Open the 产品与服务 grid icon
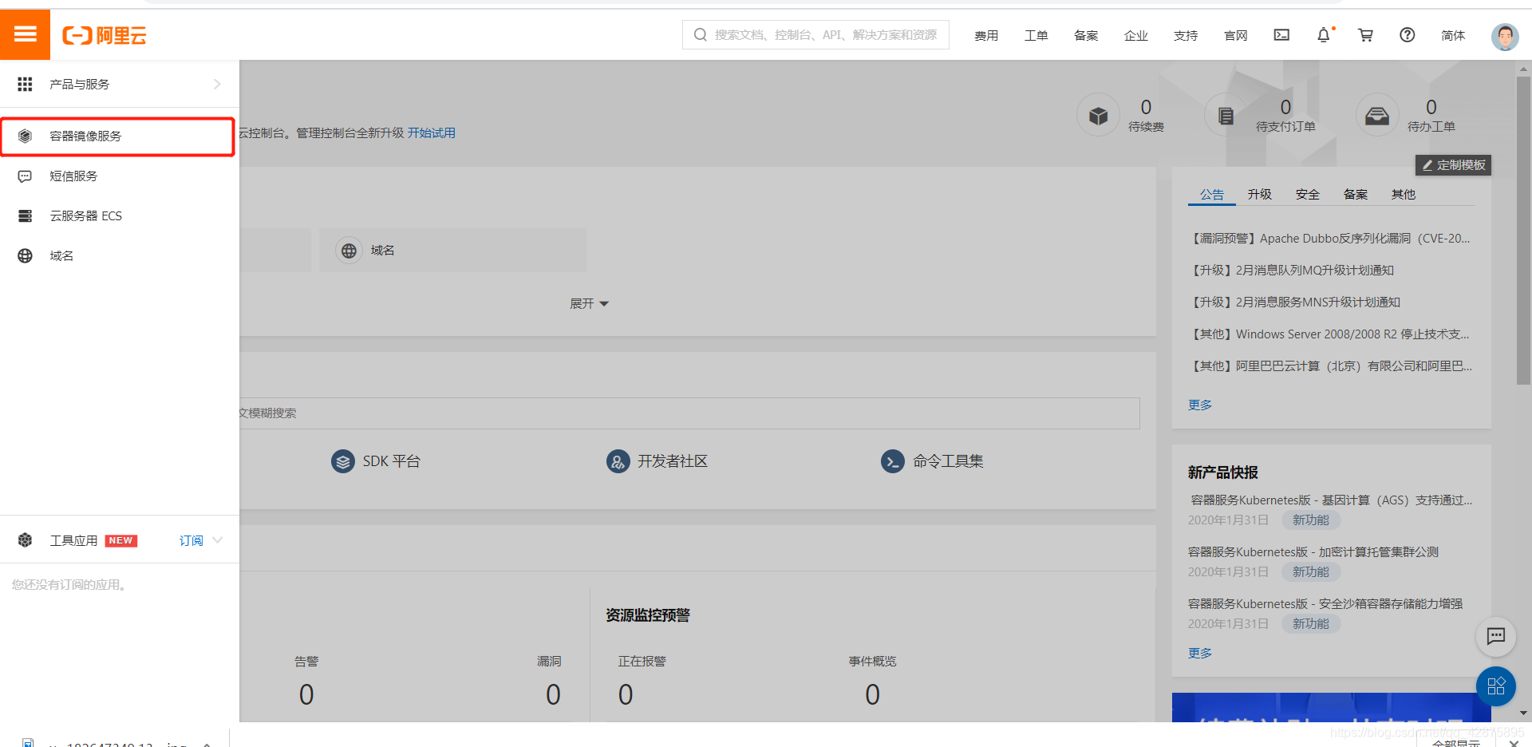 tap(25, 84)
